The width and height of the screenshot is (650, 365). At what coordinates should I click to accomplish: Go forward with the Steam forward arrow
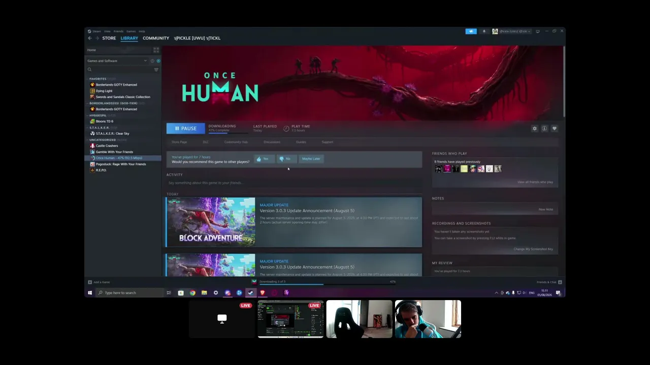[96, 38]
